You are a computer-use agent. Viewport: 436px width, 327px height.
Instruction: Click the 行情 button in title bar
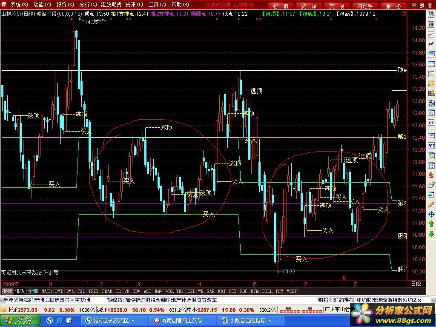click(281, 6)
